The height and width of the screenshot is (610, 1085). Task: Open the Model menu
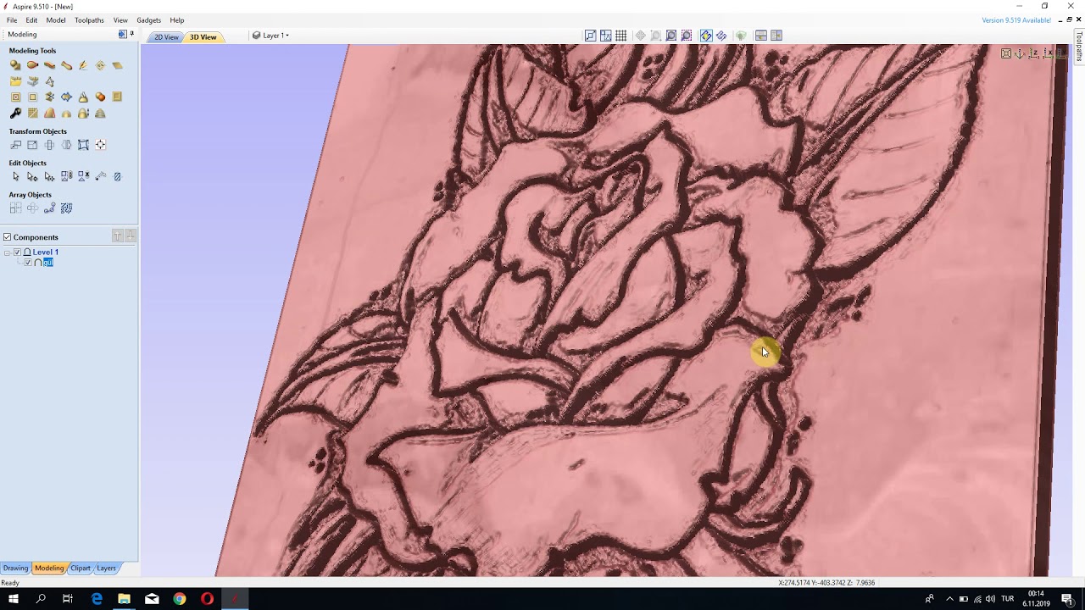point(56,20)
